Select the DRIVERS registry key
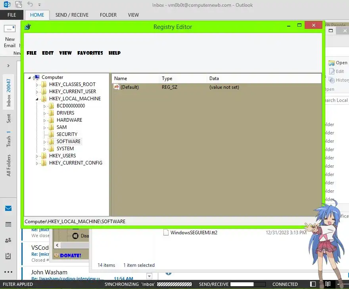Viewport: 349px width, 289px height. pyautogui.click(x=65, y=113)
